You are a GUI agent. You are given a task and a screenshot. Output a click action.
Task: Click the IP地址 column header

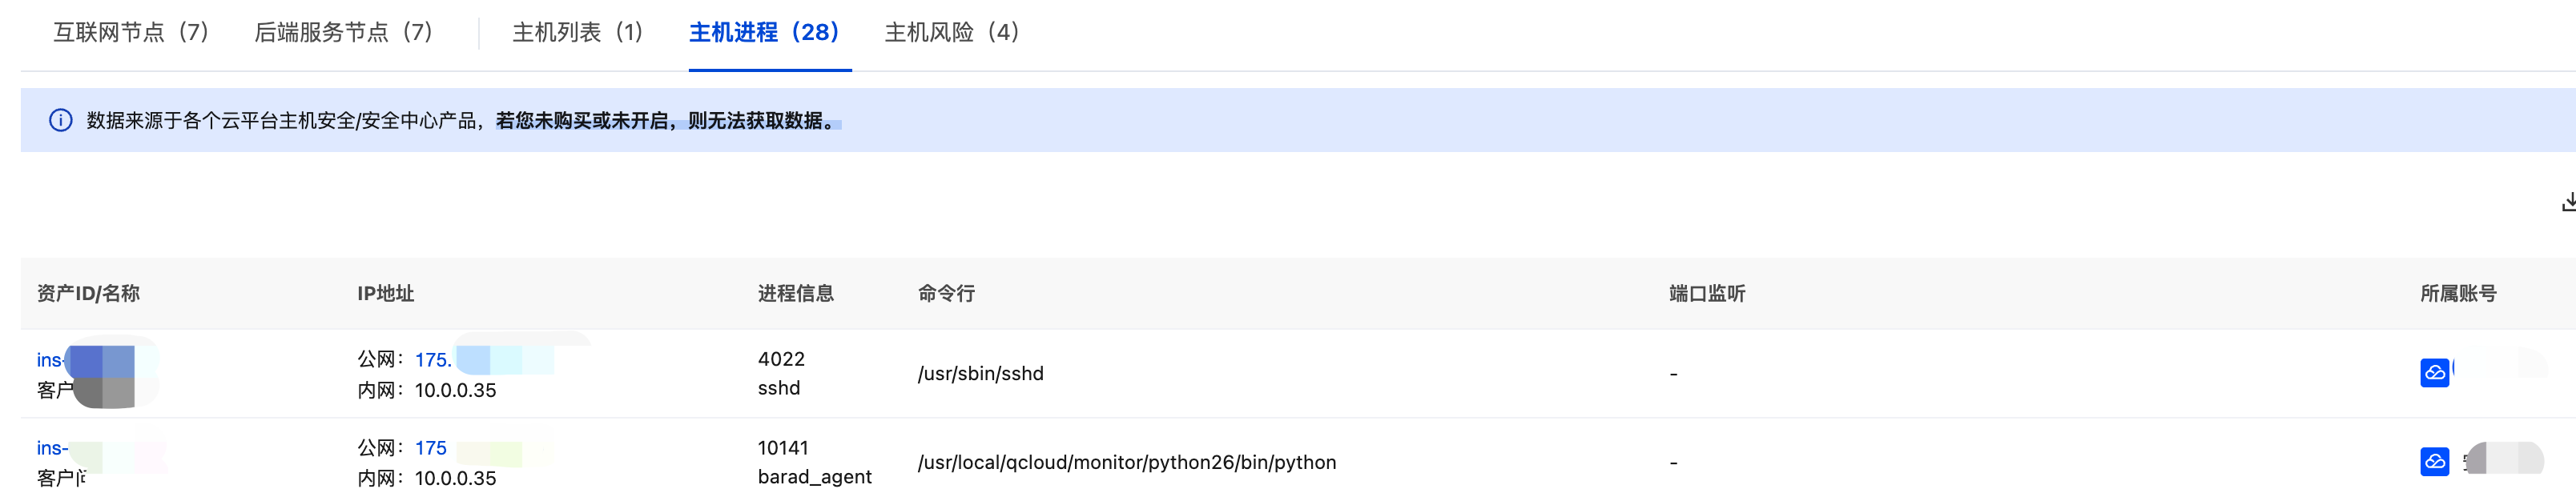(386, 293)
